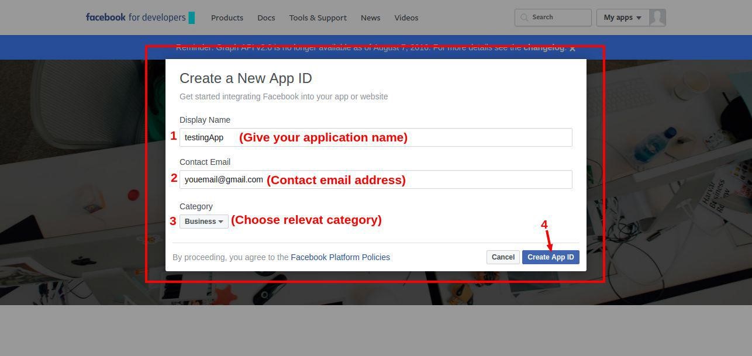Click the My apps dropdown arrow

639,18
